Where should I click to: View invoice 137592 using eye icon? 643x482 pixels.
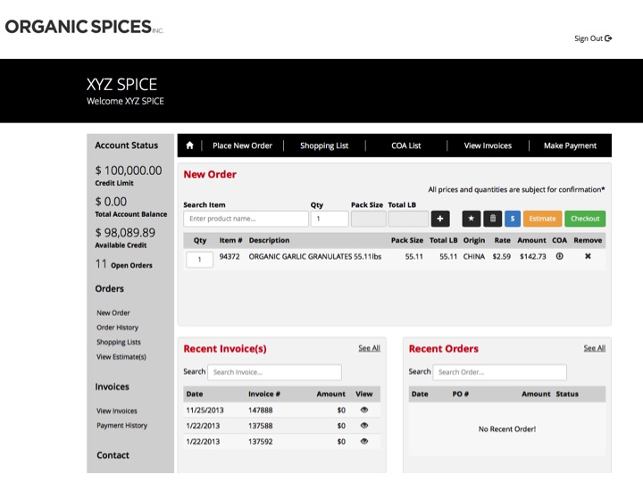click(x=363, y=442)
